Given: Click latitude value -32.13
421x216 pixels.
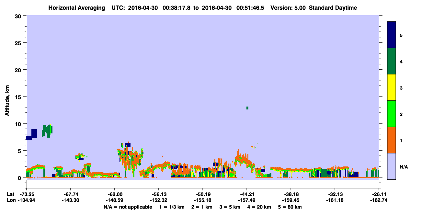Looking at the screenshot, I should point(335,194).
